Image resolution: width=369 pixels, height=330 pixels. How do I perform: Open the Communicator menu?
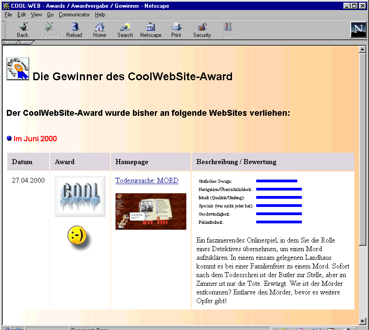pyautogui.click(x=74, y=15)
